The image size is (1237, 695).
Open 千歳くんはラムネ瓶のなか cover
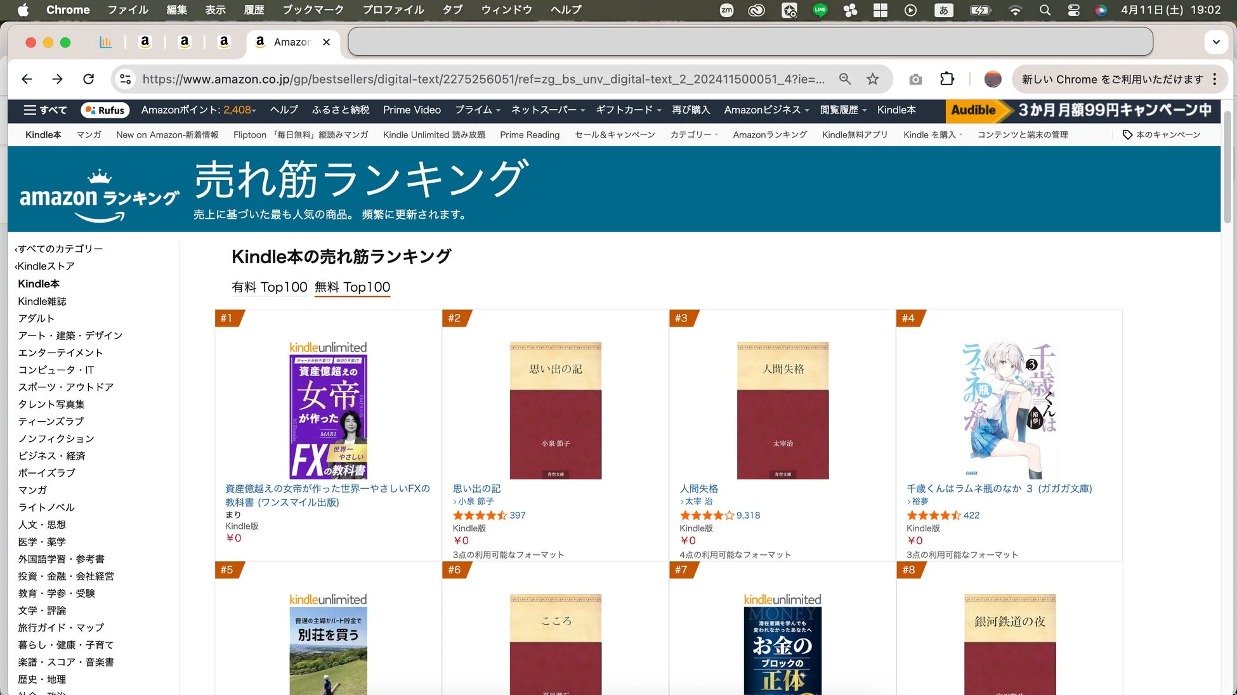point(1009,410)
